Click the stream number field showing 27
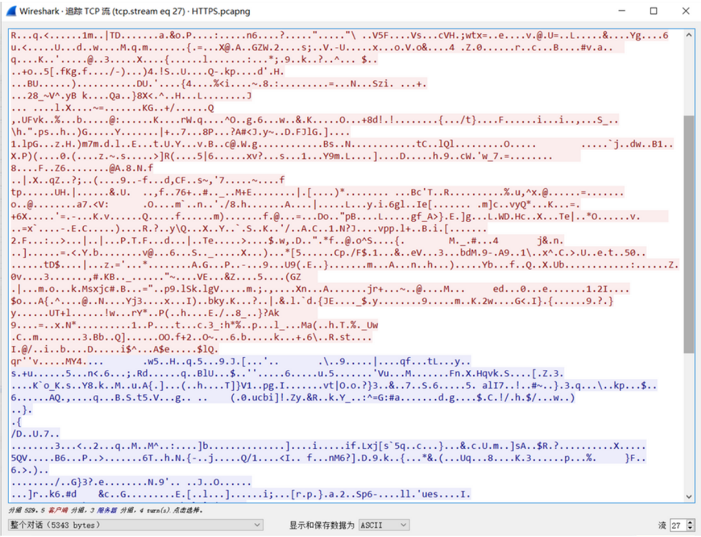This screenshot has height=537, width=701. click(677, 525)
